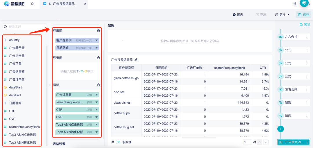Open the searchFrequency metric dropdown arrow
The image size is (313, 148).
97,102
